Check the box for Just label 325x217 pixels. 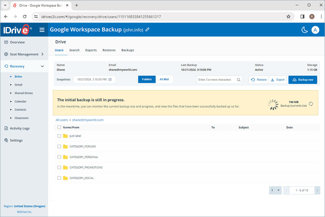[x=59, y=136]
